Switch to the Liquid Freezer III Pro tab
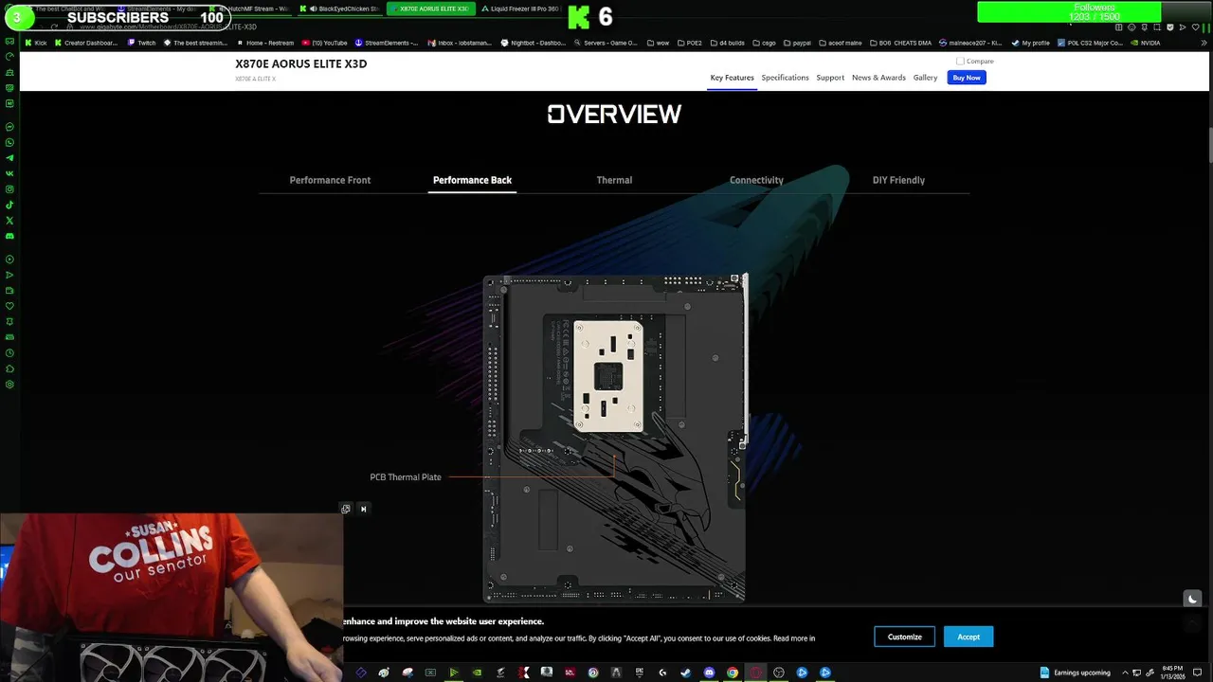The image size is (1213, 682). coord(521,9)
